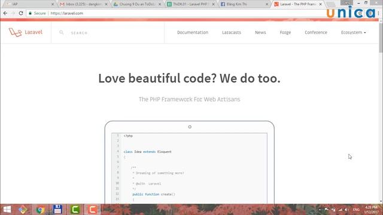Screen dimensions: 383x215
Task: Click the network signal tray icon
Action: (x=341, y=210)
